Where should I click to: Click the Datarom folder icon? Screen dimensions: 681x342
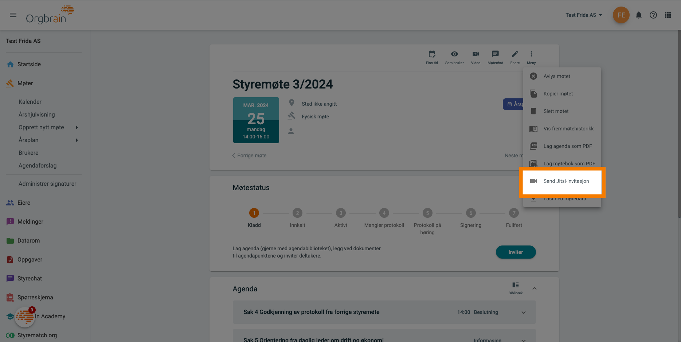click(x=10, y=240)
